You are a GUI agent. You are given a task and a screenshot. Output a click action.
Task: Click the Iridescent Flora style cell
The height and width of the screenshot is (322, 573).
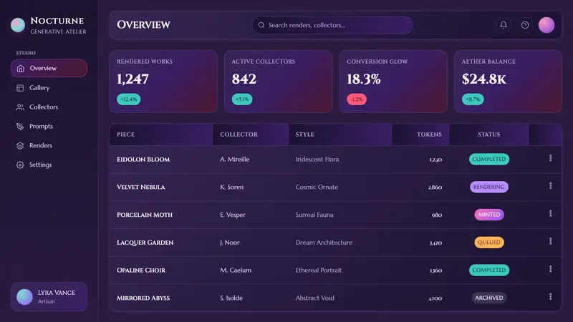coord(317,159)
